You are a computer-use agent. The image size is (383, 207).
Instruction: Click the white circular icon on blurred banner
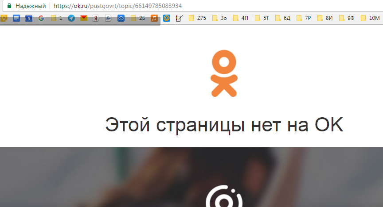click(224, 196)
